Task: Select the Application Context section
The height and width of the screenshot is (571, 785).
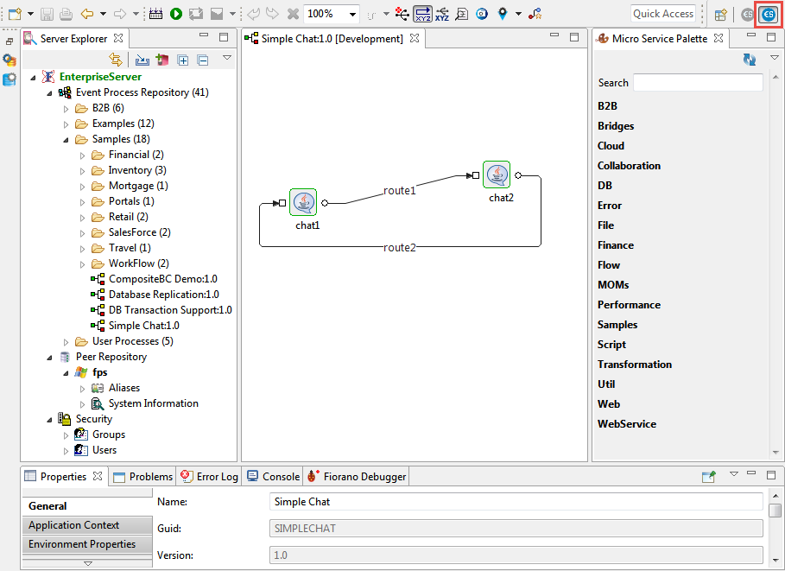Action: [x=74, y=525]
